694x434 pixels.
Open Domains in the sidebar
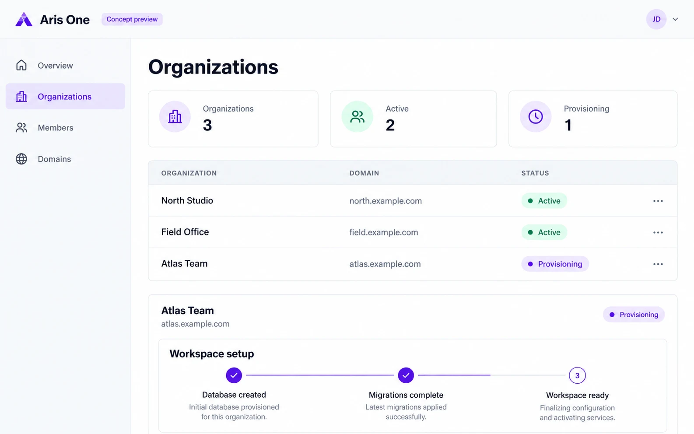click(65, 159)
